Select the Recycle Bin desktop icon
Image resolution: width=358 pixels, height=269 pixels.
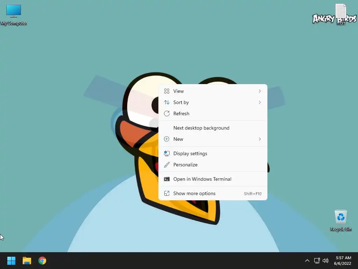click(x=341, y=221)
